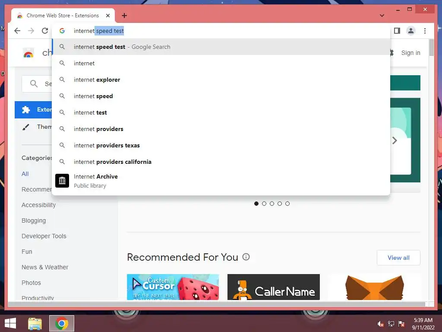Go back using the back arrow
The height and width of the screenshot is (332, 442).
(x=17, y=31)
